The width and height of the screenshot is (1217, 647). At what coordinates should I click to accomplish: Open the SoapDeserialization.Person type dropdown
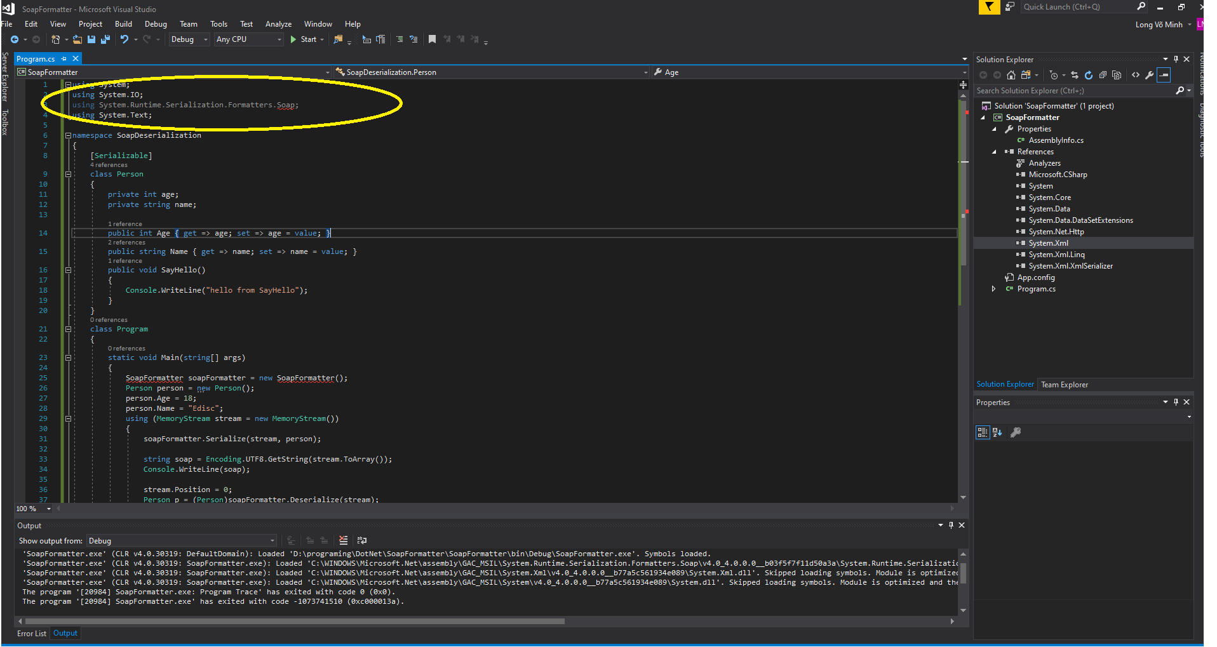[492, 72]
